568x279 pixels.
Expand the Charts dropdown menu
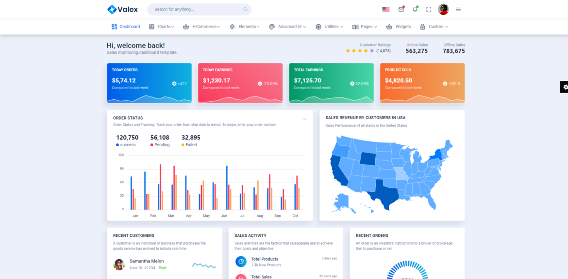tap(162, 27)
